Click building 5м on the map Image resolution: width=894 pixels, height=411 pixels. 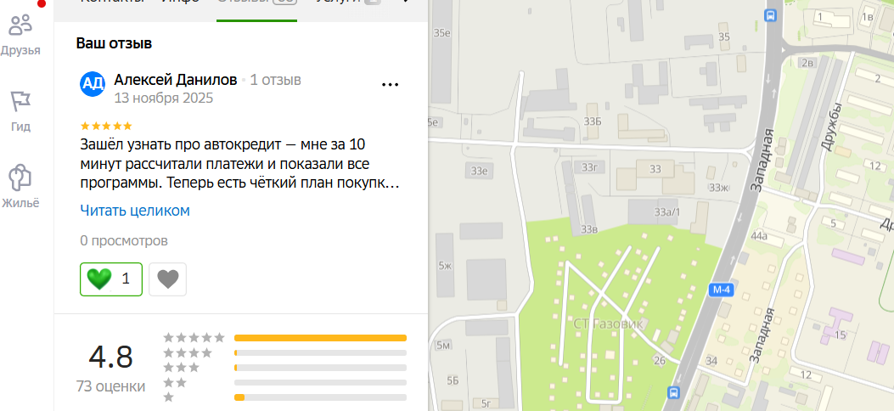pos(442,346)
